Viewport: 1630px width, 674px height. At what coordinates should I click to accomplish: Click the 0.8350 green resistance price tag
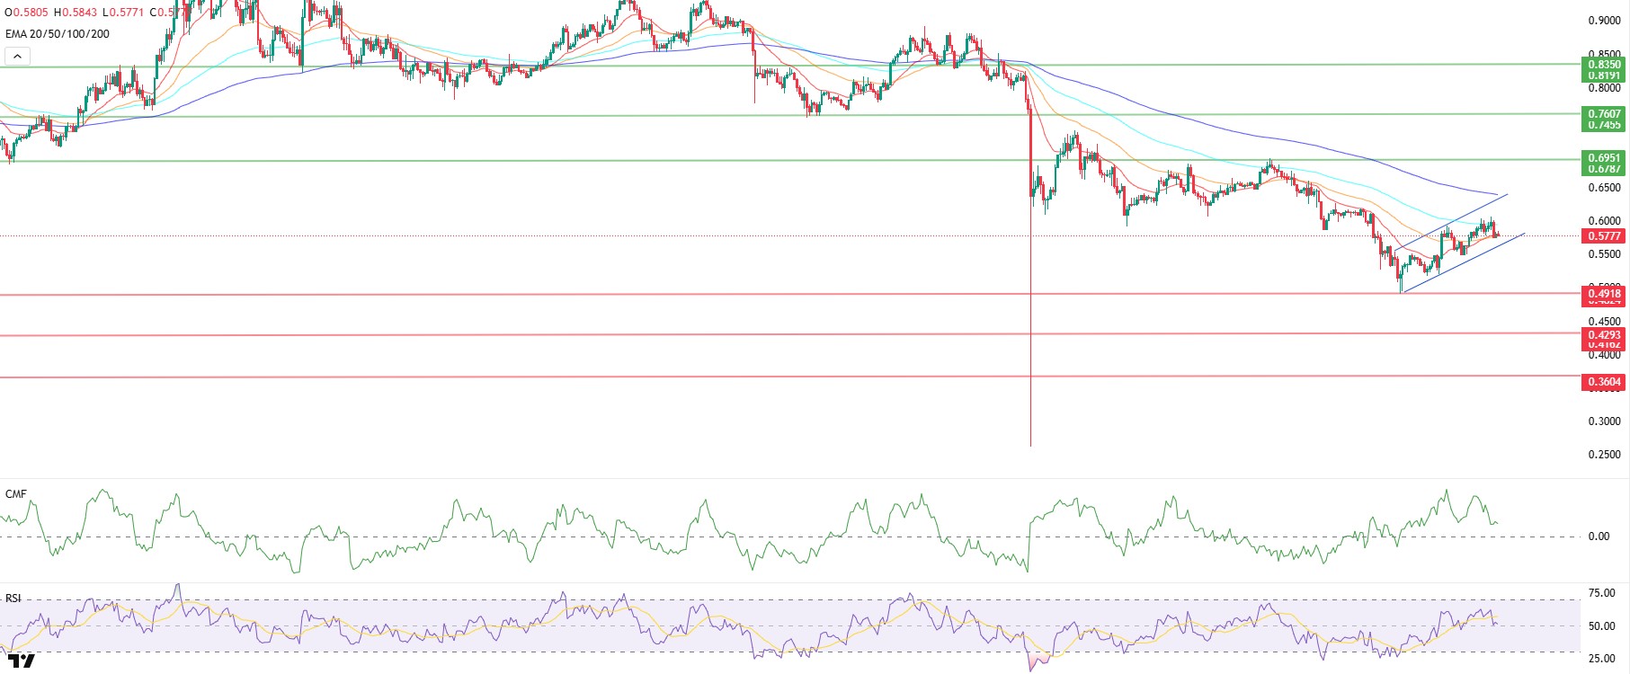click(1604, 65)
